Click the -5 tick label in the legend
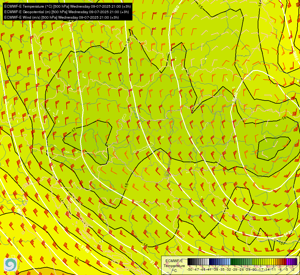Image resolution: width=300 pixels, height=275 pixels. (x=286, y=269)
